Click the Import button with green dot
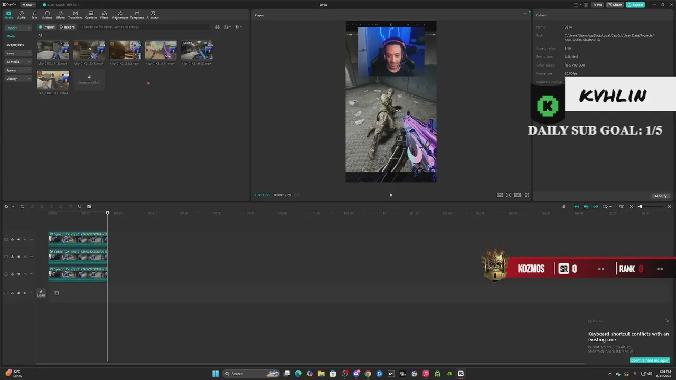This screenshot has height=380, width=676. tap(47, 27)
